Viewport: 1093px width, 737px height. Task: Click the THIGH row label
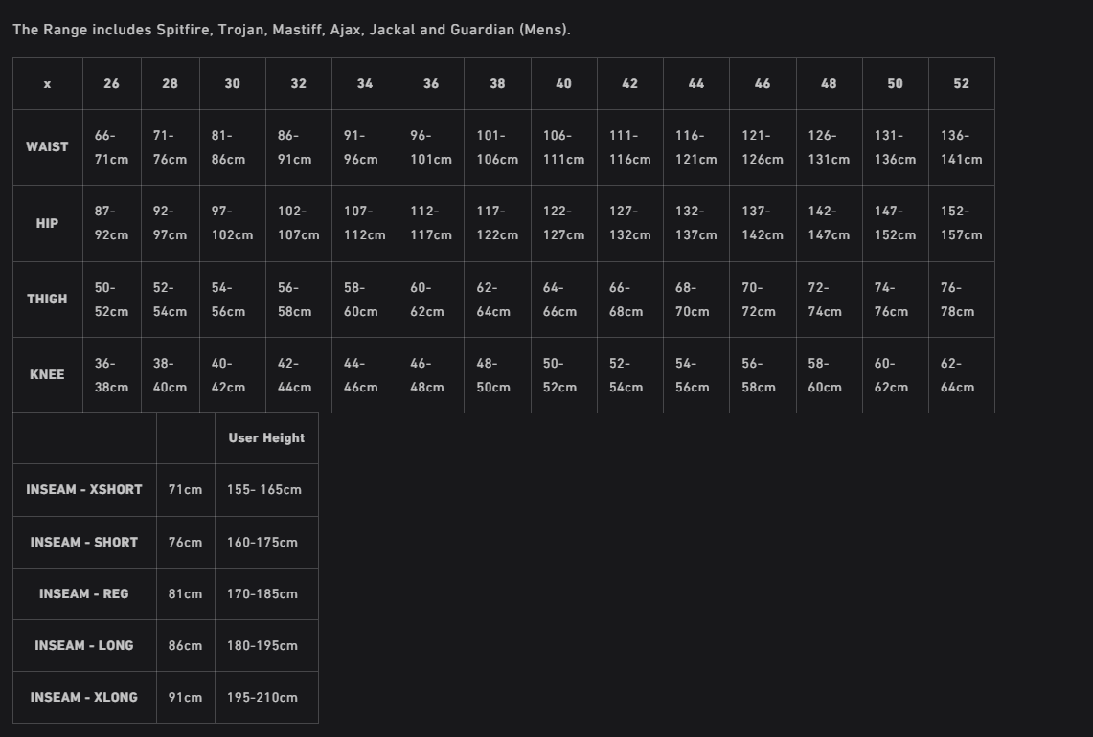click(x=47, y=300)
